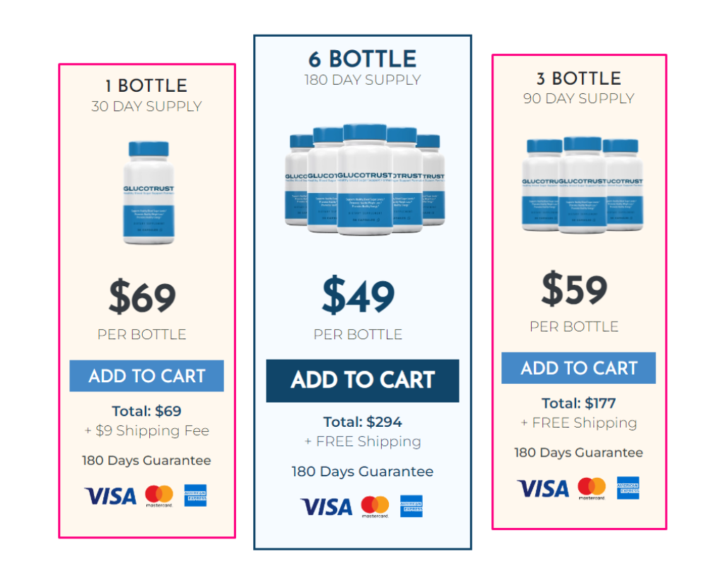This screenshot has height=571, width=724.
Task: Click the $59 per bottle price
Action: tap(574, 290)
